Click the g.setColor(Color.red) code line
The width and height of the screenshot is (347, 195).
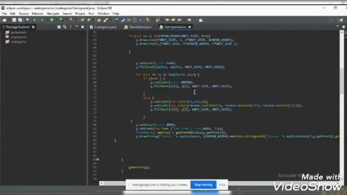[156, 63]
